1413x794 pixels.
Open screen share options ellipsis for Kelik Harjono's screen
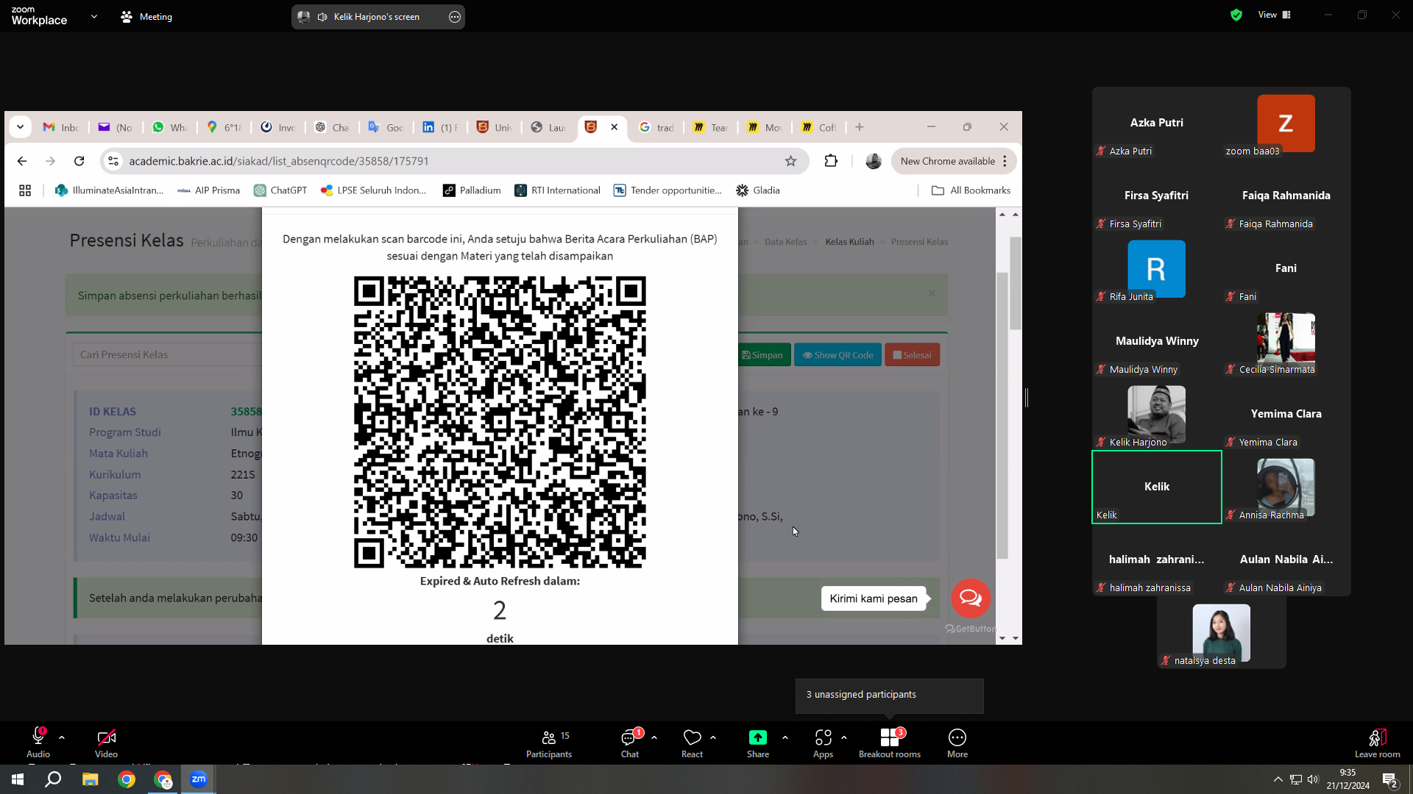(x=455, y=17)
